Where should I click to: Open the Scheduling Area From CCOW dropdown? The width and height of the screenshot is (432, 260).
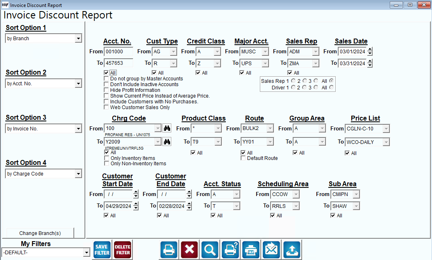click(x=296, y=194)
